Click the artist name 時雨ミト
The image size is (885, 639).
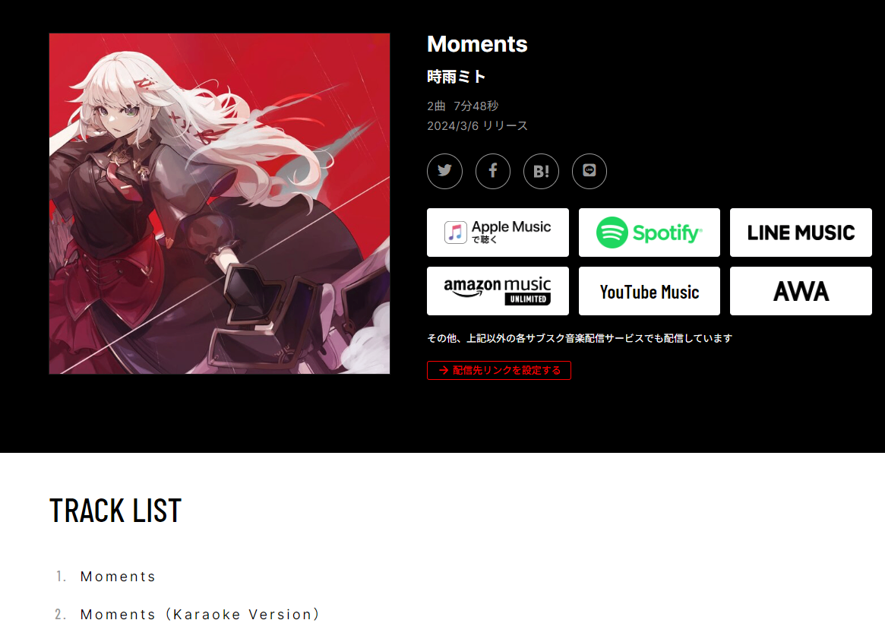click(456, 77)
